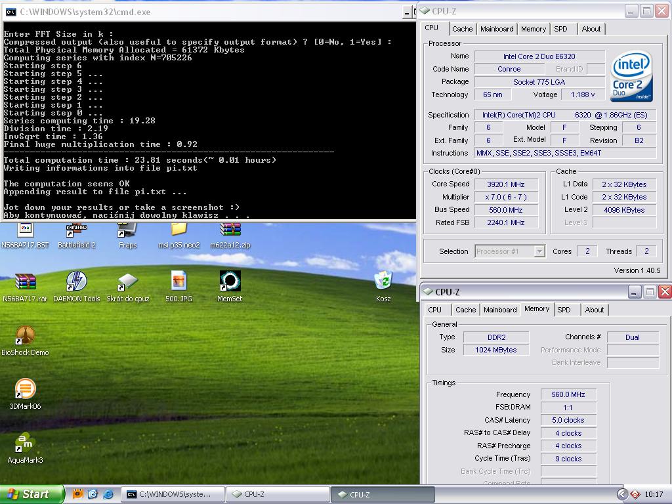Screen dimensions: 672x504
Task: Select the m622a12.zip archive
Action: (x=230, y=236)
